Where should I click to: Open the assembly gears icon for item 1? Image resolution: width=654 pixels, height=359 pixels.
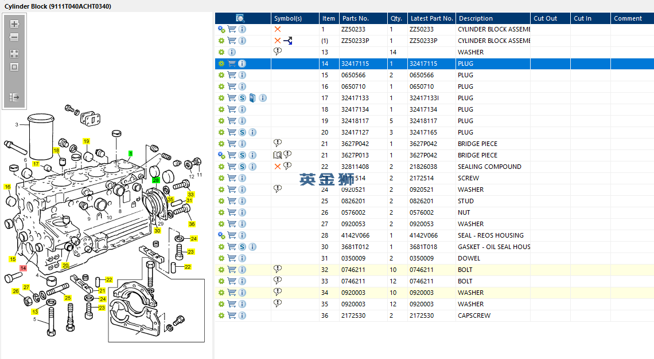(x=221, y=29)
